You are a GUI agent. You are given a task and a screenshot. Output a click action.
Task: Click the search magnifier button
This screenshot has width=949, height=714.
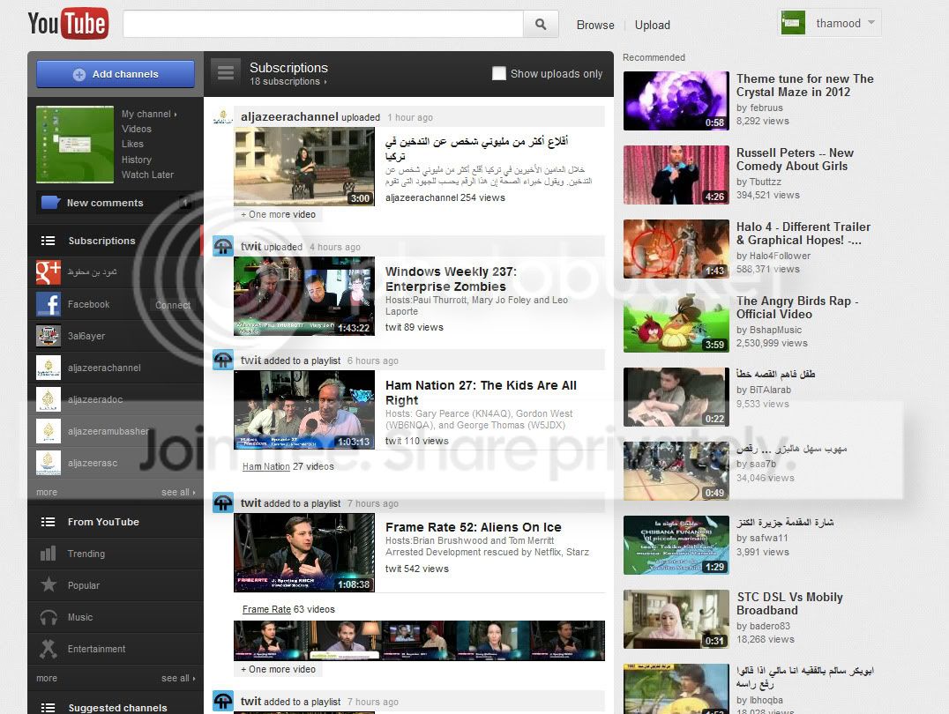pyautogui.click(x=541, y=24)
